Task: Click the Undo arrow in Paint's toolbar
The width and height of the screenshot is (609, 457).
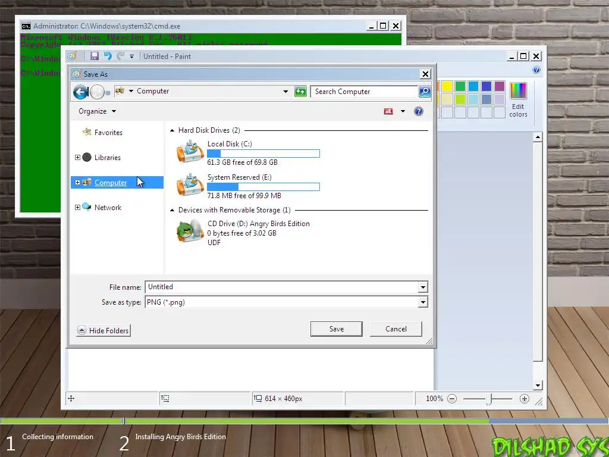Action: point(108,57)
